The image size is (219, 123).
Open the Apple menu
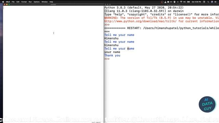pyautogui.click(x=3, y=2)
